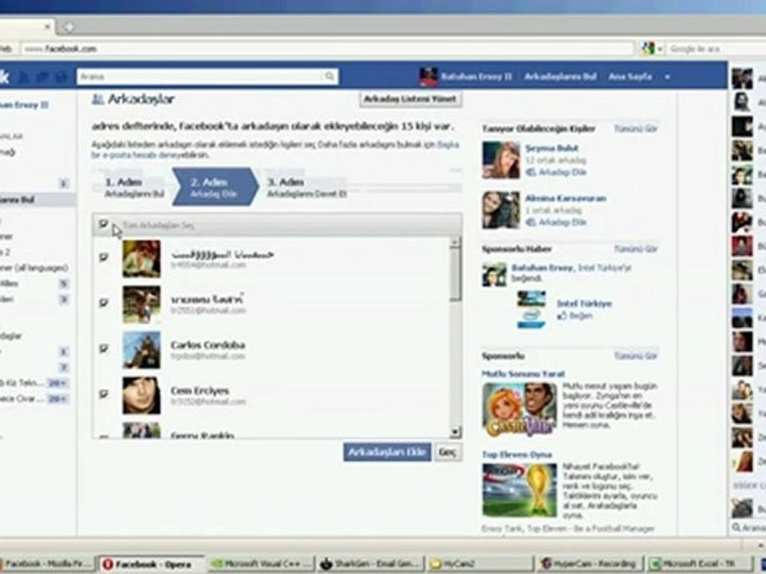Click the browser address bar showing facebook.com

point(327,49)
